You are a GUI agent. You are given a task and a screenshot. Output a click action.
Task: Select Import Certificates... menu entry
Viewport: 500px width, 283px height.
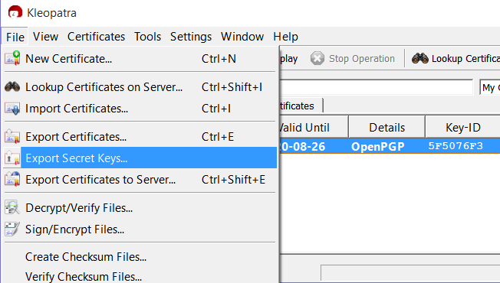click(140, 109)
